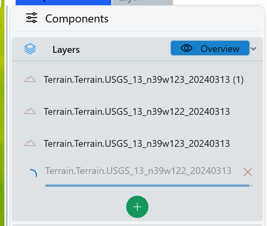Click the grayed-out loading layer name
Screen dimensions: 267x226
pyautogui.click(x=138, y=171)
